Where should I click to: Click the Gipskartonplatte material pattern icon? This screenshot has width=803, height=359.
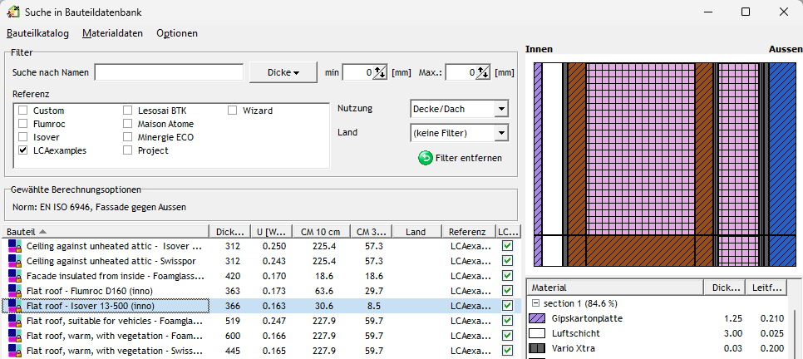(537, 319)
